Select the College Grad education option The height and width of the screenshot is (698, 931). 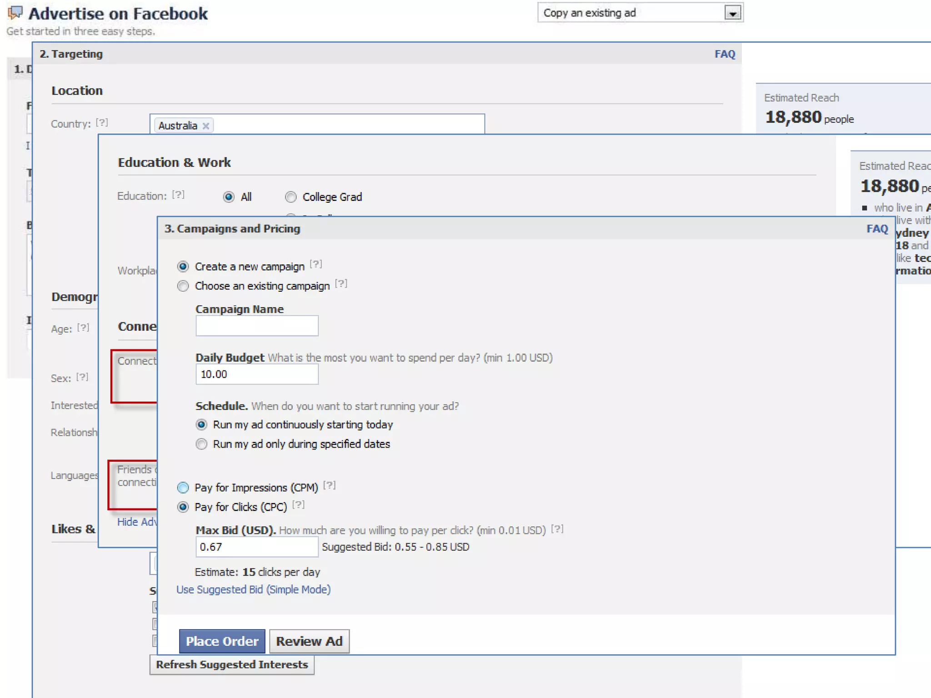pos(290,197)
